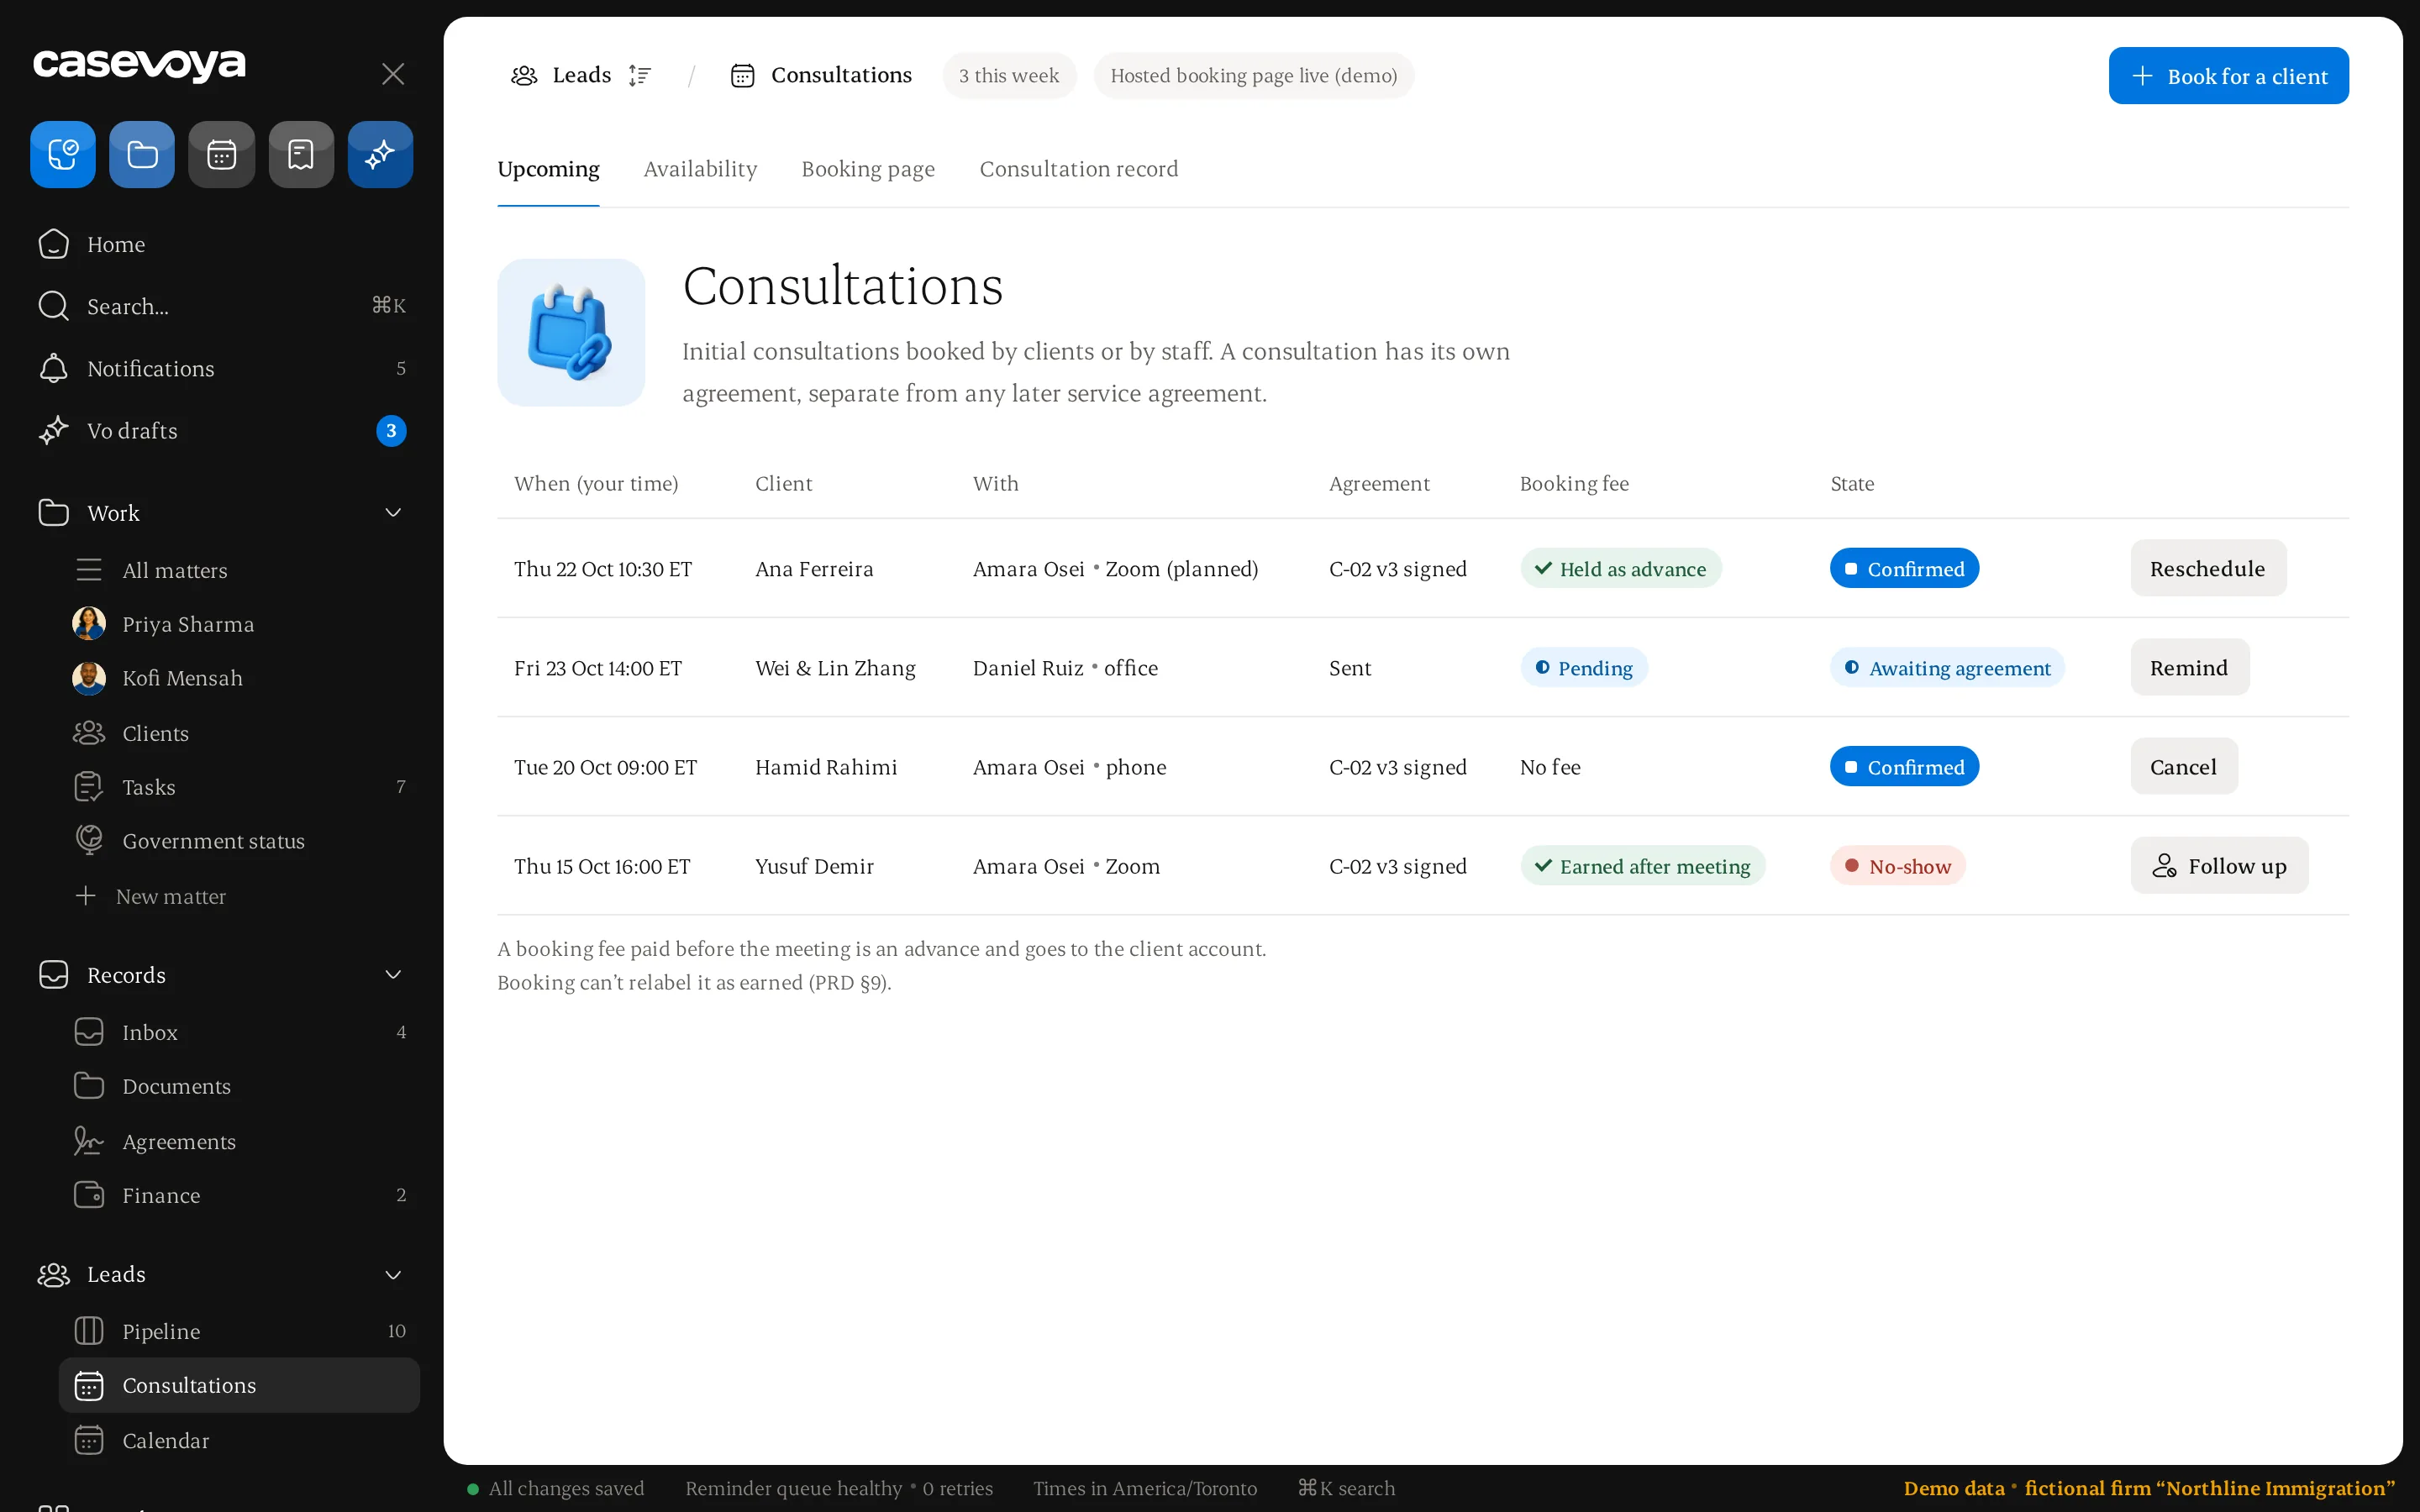Collapse the Leads section chevron

coord(393,1274)
